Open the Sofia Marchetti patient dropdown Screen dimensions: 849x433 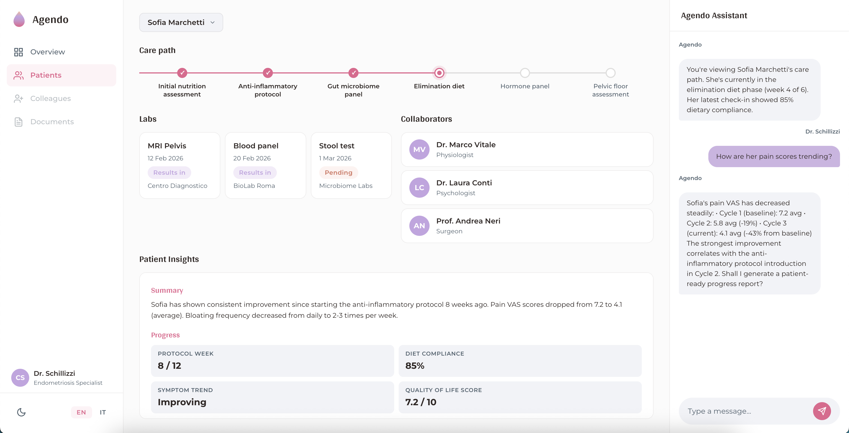[181, 22]
